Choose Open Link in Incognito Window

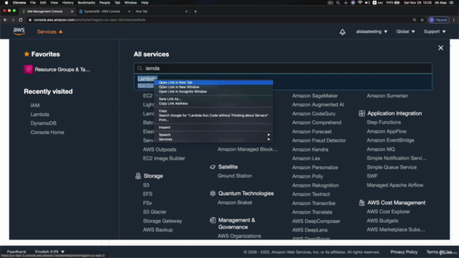214,92
